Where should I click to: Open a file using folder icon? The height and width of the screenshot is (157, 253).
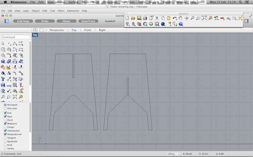click(133, 18)
